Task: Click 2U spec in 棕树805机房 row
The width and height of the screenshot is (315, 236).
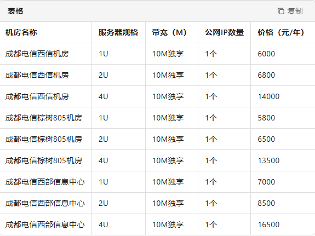Action: tap(103, 139)
